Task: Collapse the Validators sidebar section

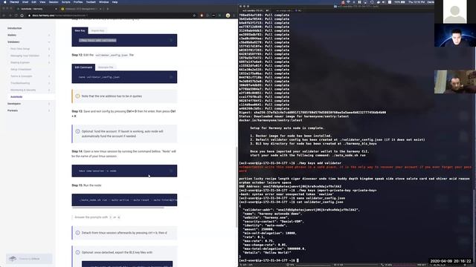Action: [x=49, y=42]
